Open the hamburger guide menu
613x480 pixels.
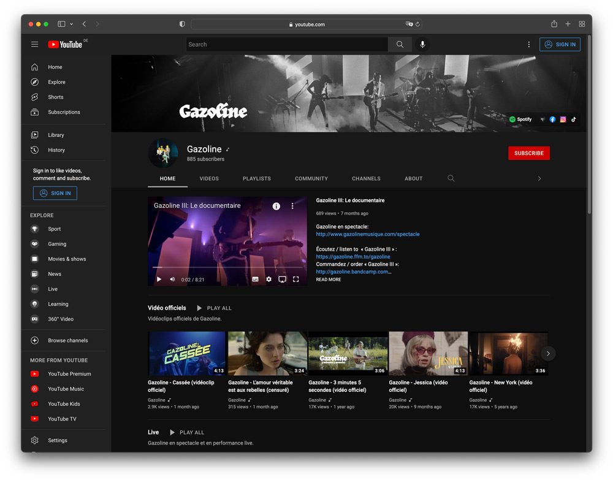coord(35,44)
